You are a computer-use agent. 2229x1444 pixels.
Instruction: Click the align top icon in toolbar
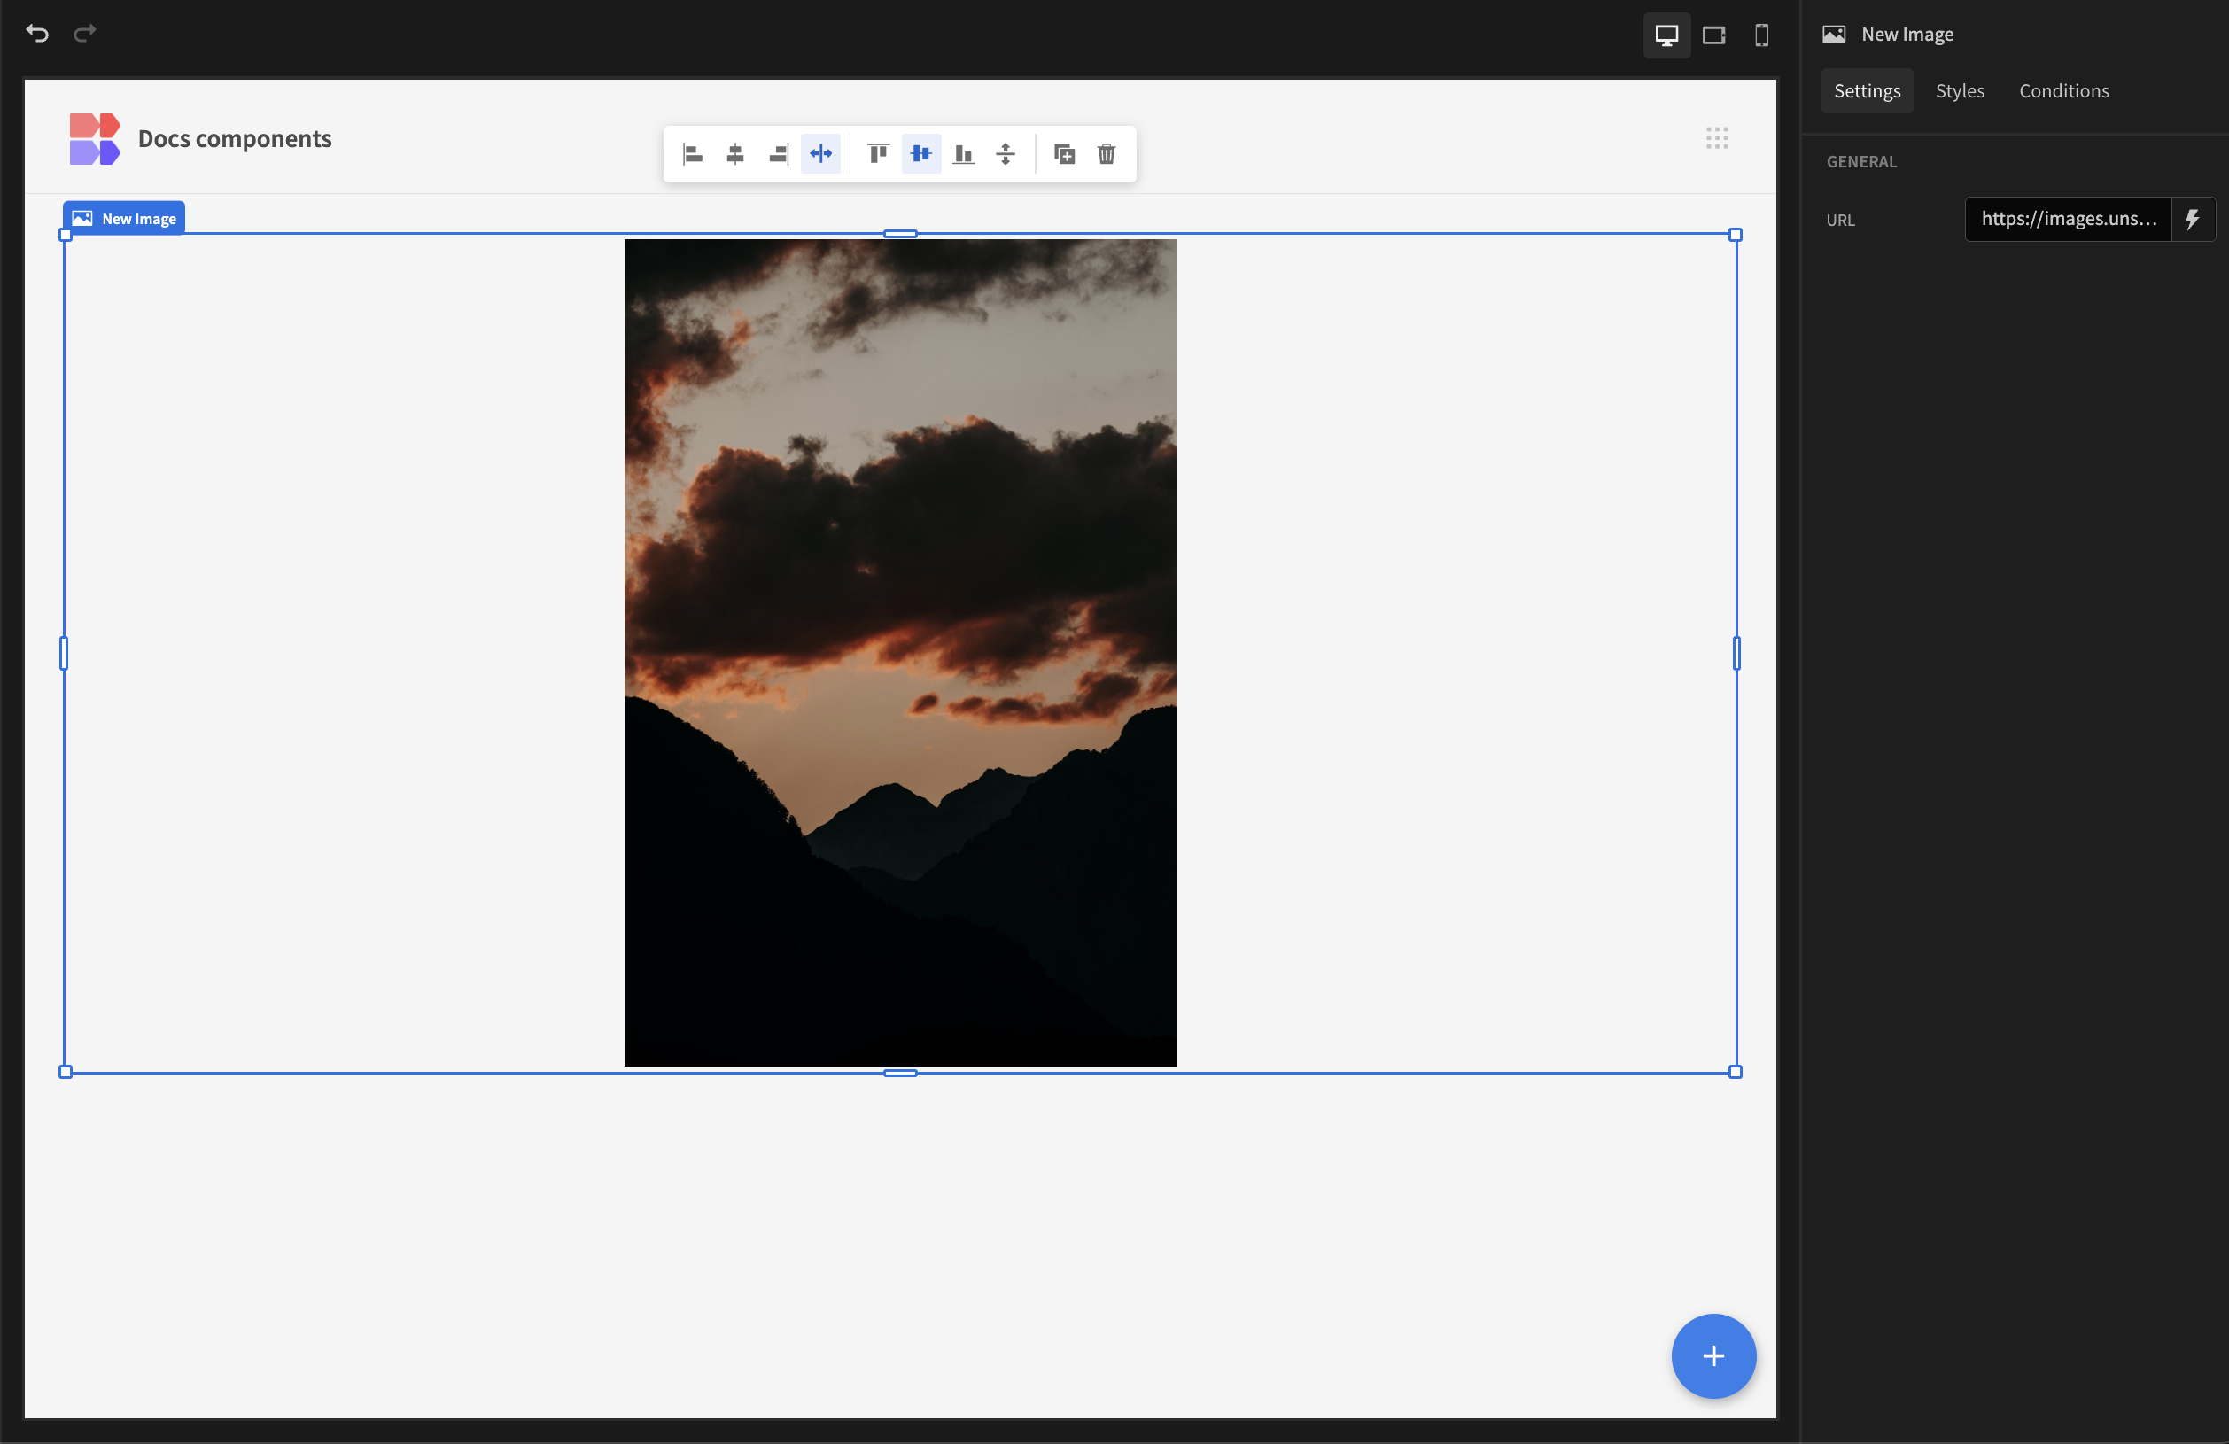(877, 152)
